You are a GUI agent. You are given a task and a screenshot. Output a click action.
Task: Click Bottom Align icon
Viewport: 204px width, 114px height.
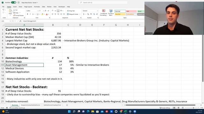pyautogui.click(x=58, y=11)
